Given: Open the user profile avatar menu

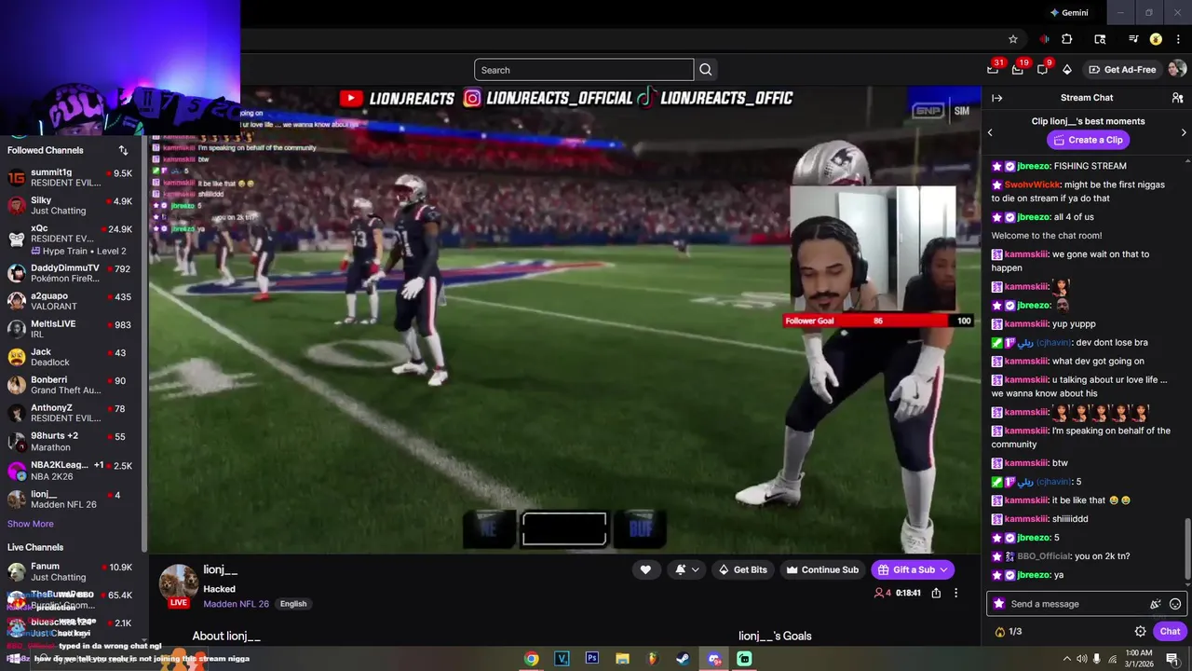Looking at the screenshot, I should click(1177, 69).
